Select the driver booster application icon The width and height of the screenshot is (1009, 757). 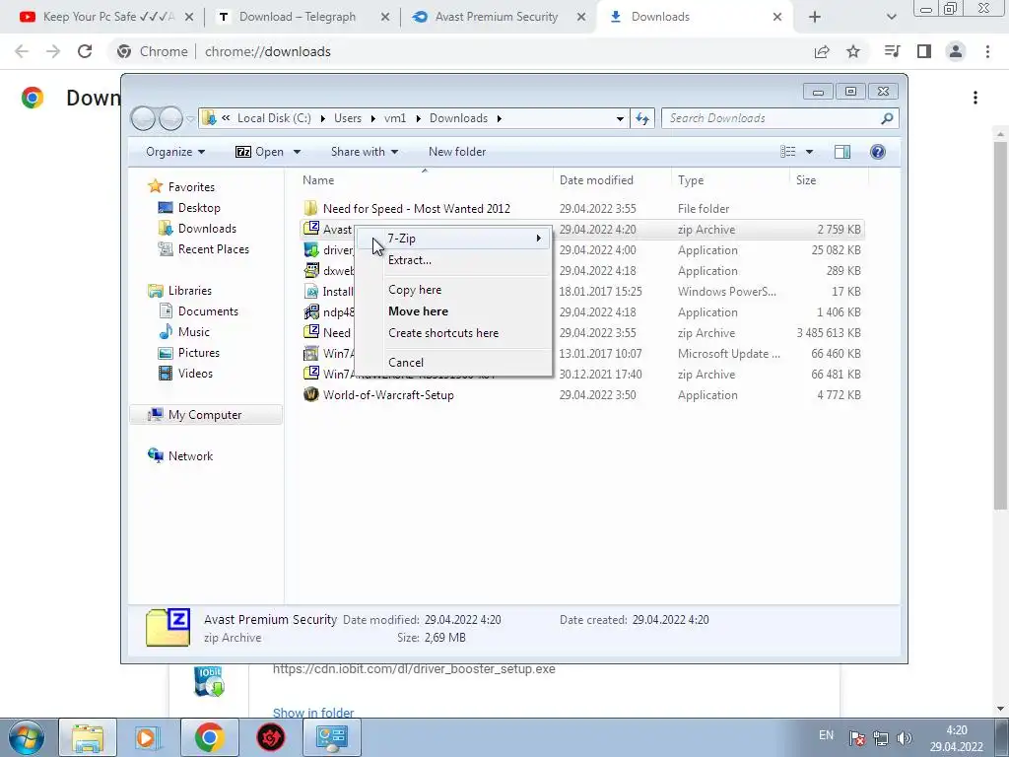311,249
